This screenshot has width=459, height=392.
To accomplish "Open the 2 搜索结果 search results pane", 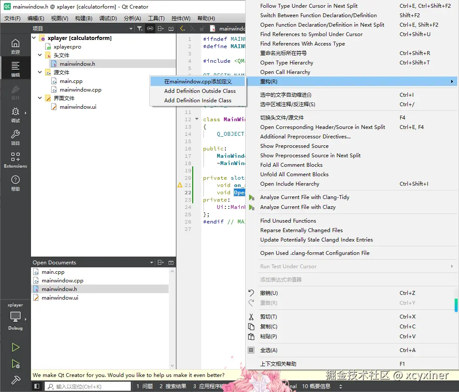I will click(x=173, y=386).
